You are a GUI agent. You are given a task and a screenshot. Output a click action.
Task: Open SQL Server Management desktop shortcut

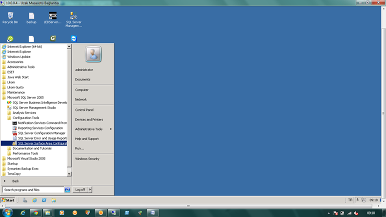point(73,19)
